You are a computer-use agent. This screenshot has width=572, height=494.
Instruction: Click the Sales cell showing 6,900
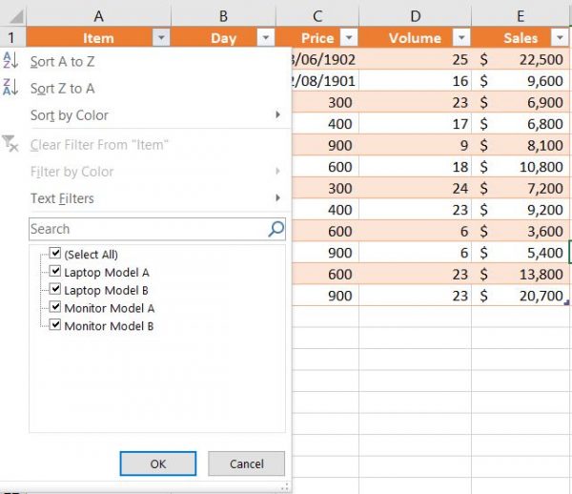coord(521,102)
